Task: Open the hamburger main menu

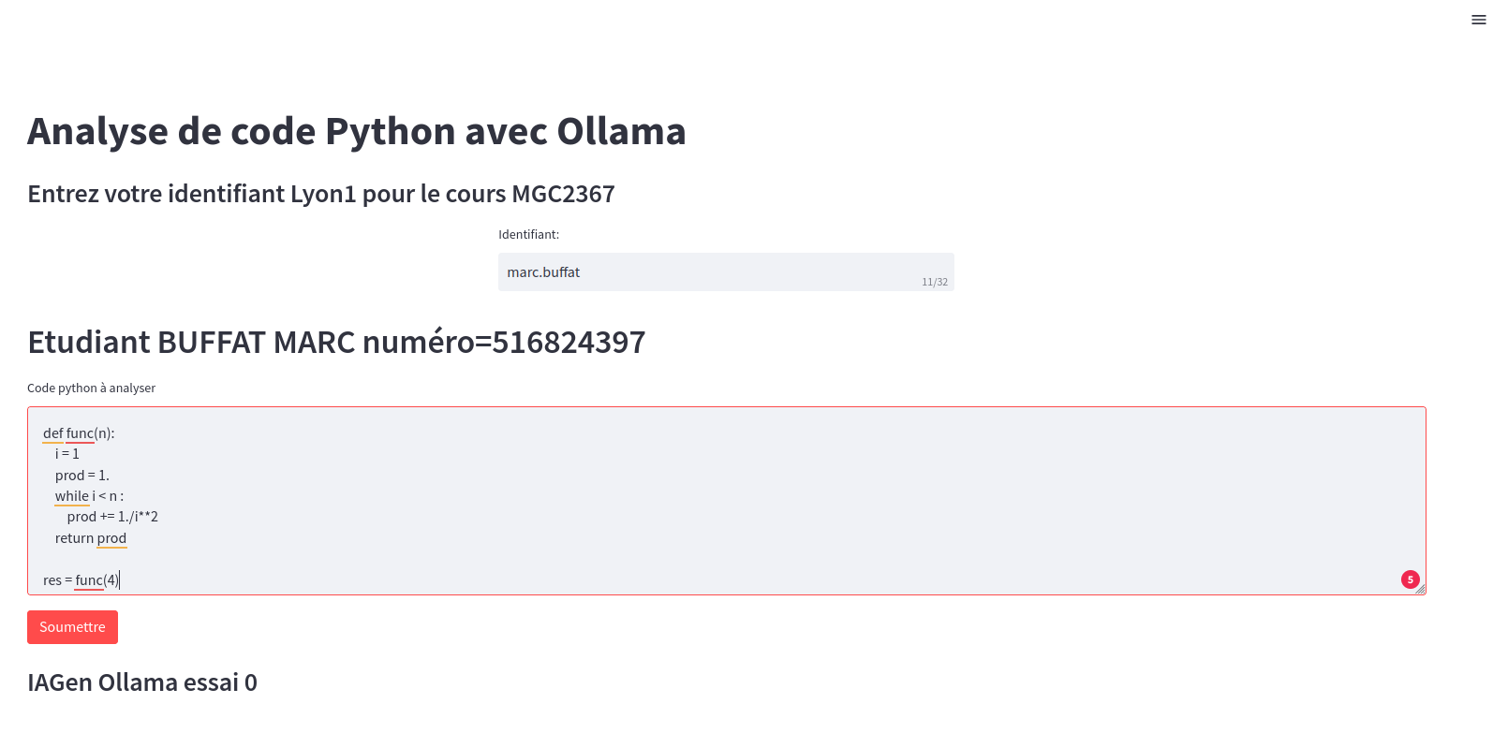Action: coord(1478,20)
